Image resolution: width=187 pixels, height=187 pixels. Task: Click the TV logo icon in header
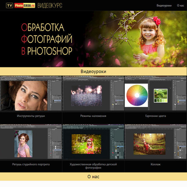(x=10, y=5)
